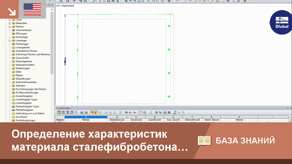The width and height of the screenshot is (292, 164).
Task: Click the materials table scrollbar up arrow
Action: pos(290,117)
